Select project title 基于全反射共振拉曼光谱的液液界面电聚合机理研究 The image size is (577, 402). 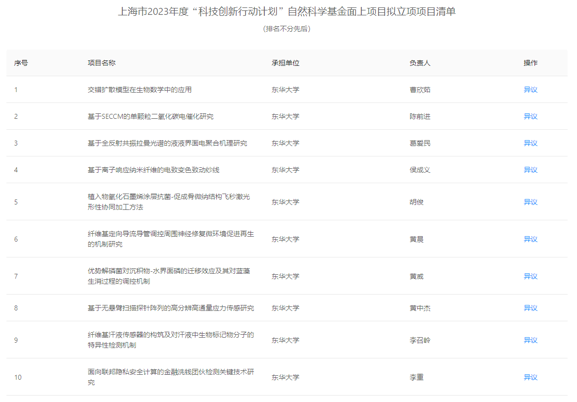point(167,143)
